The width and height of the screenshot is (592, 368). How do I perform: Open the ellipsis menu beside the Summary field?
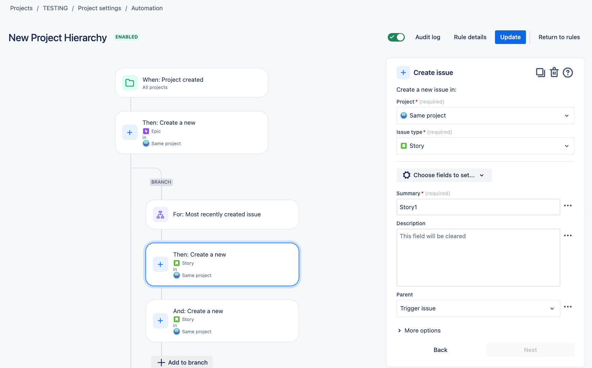tap(567, 205)
